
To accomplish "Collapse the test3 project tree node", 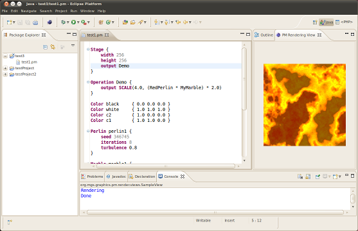I will point(5,56).
